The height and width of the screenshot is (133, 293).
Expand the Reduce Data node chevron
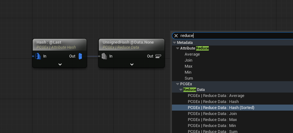[132, 64]
